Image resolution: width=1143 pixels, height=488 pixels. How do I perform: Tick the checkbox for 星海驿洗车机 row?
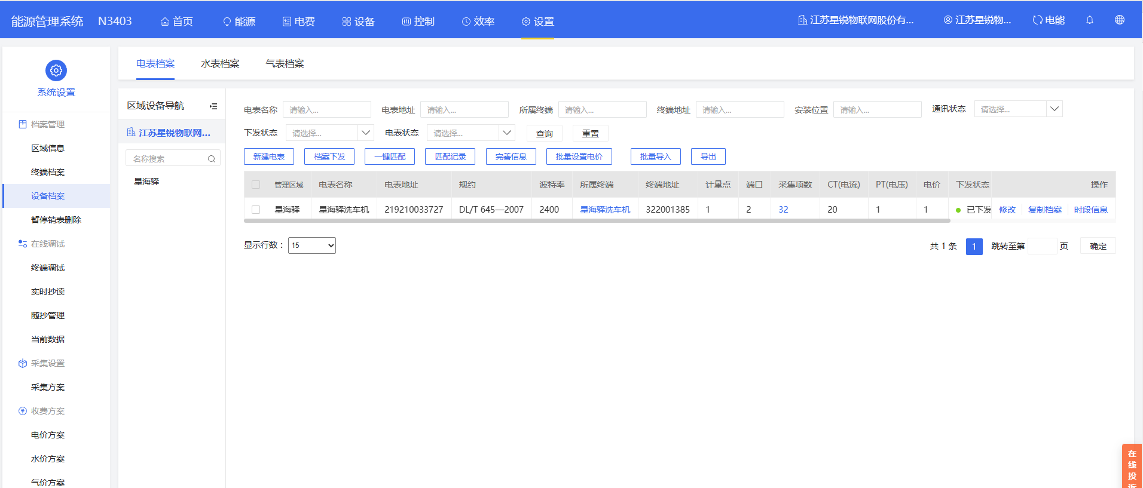click(x=256, y=210)
